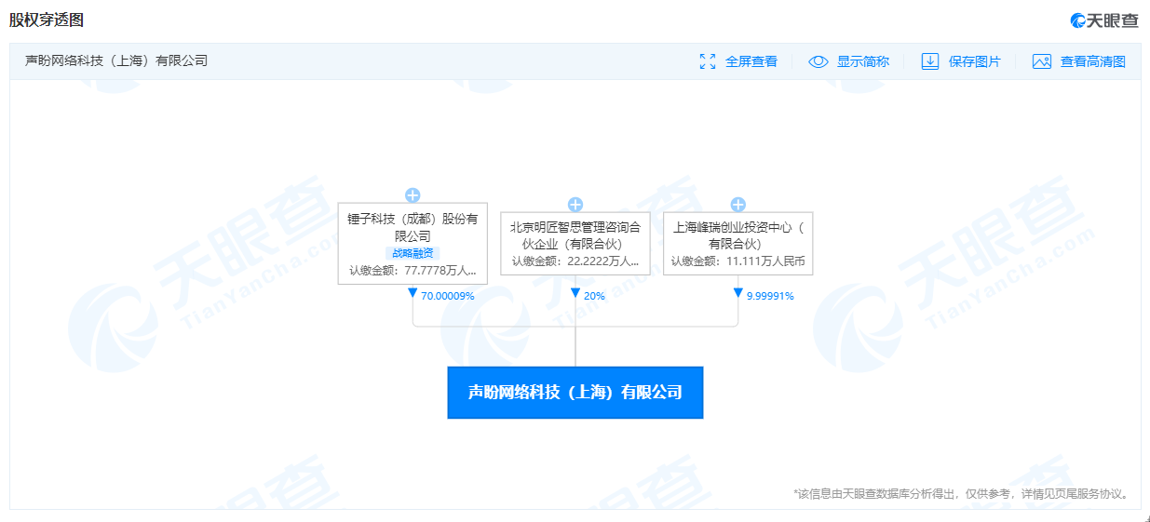Viewport: 1150px width, 522px height.
Task: Click the 战略融资 tag
Action: point(413,253)
